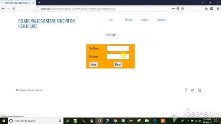221x124 pixels.
Task: Click the Login button
Action: pyautogui.click(x=94, y=64)
